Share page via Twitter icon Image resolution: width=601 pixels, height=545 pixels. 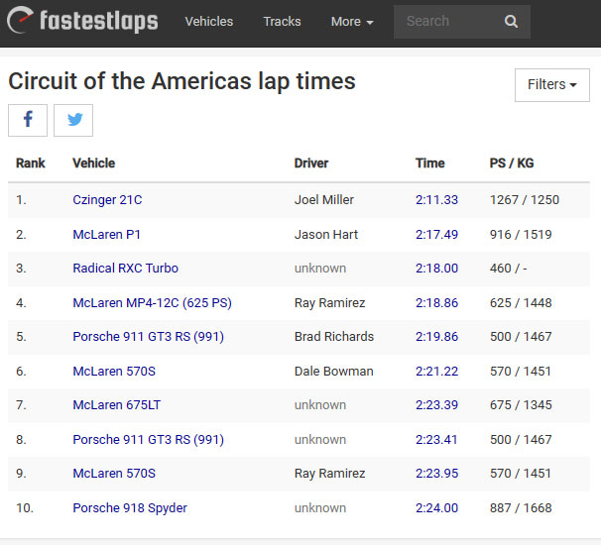(73, 120)
